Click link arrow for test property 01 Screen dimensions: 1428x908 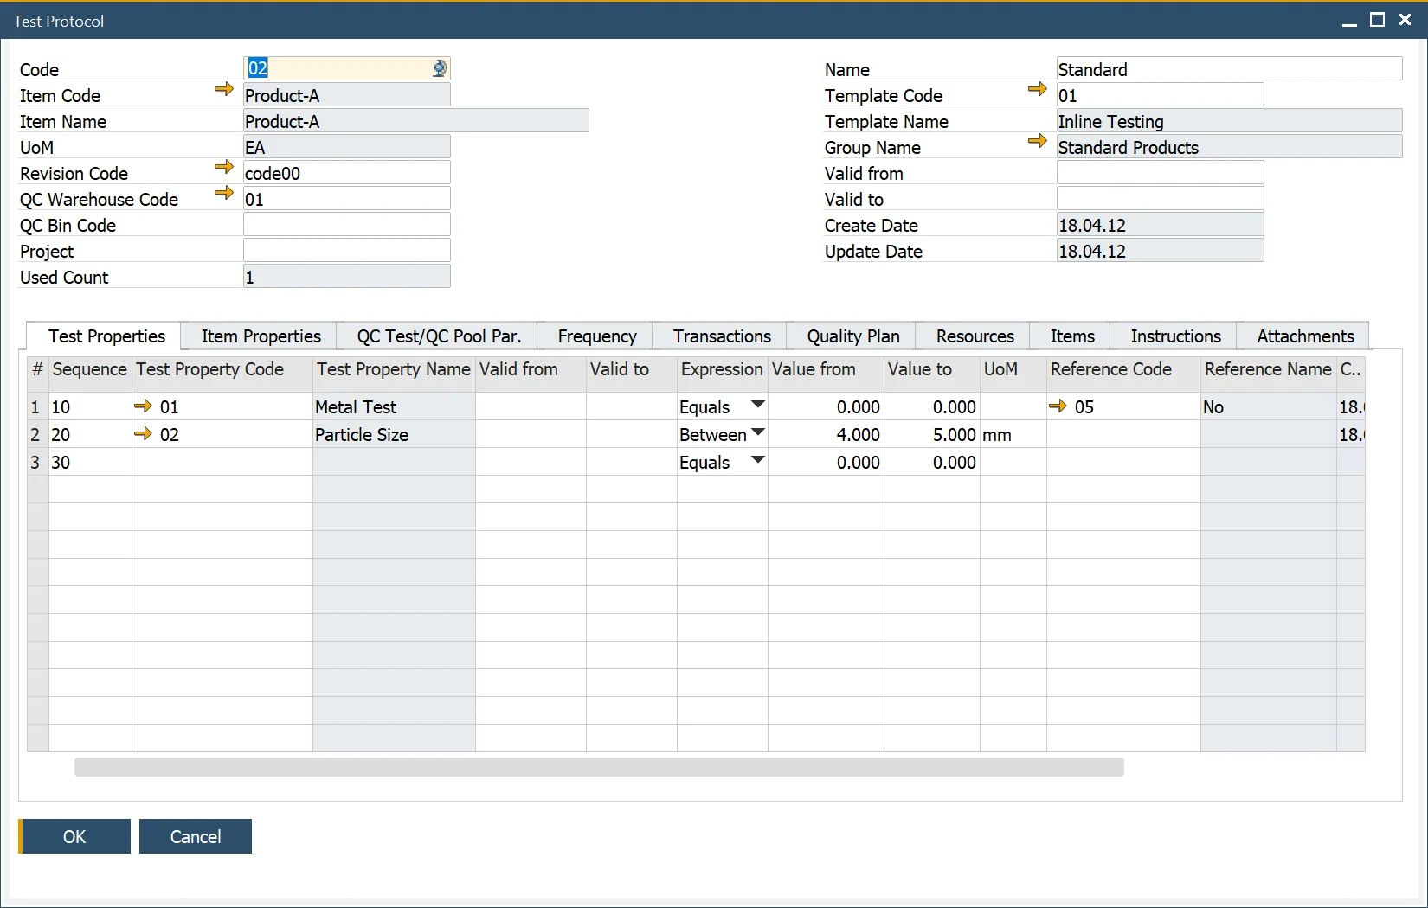pyautogui.click(x=144, y=406)
